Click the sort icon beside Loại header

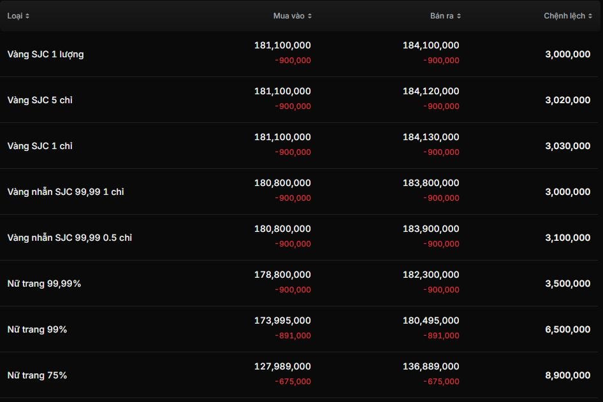[27, 16]
